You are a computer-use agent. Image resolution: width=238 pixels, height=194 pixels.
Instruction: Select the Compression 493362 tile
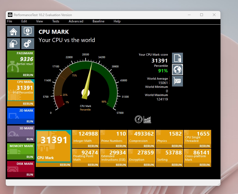pyautogui.click(x=142, y=137)
